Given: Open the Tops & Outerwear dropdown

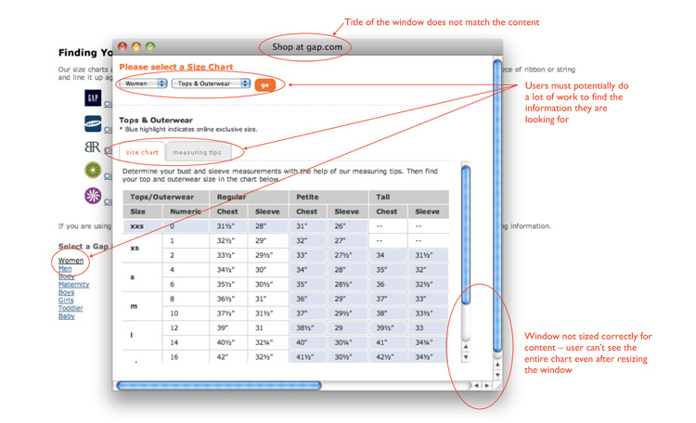Looking at the screenshot, I should pos(211,83).
